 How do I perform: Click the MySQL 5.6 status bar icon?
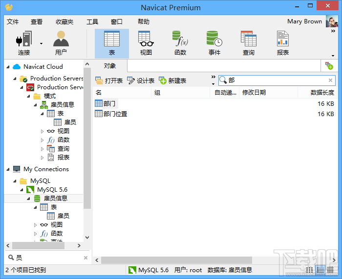tap(132, 270)
